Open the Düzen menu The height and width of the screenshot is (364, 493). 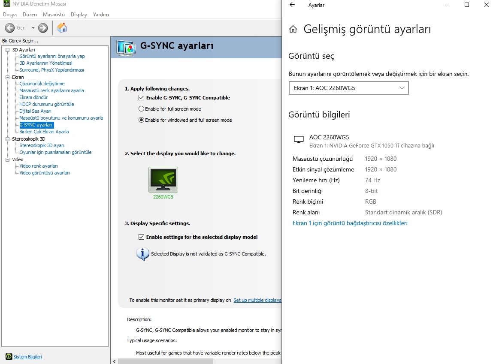[30, 15]
